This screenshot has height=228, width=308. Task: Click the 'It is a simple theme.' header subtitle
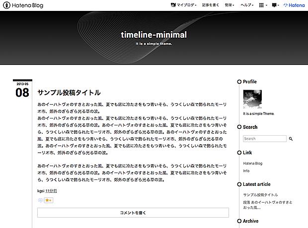pyautogui.click(x=154, y=44)
